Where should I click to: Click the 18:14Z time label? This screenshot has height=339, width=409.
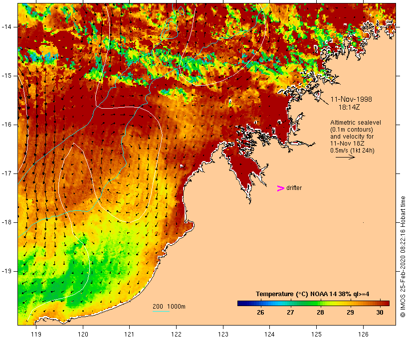pos(349,107)
